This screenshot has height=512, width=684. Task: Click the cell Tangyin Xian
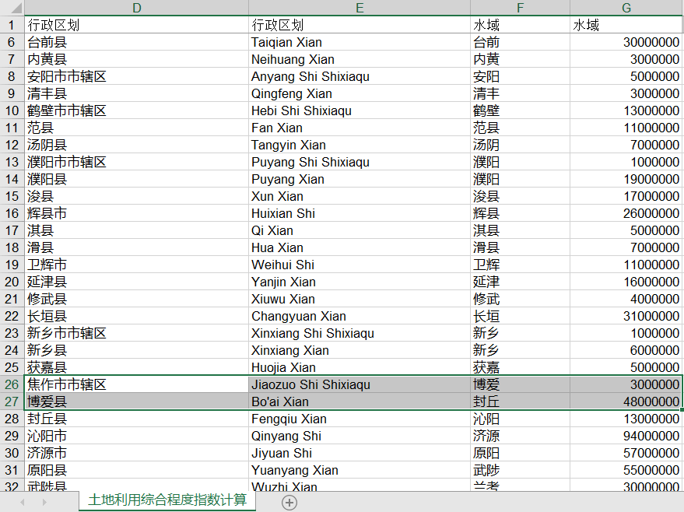coord(360,145)
